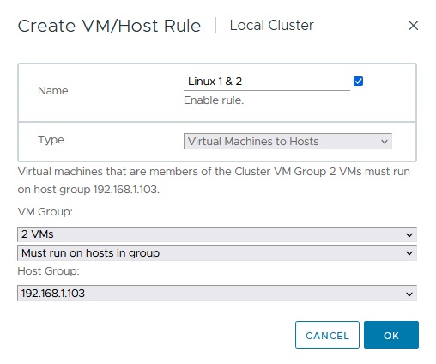Open the 192.168.1.103 Host Group dropdown
The image size is (436, 364).
(x=217, y=294)
